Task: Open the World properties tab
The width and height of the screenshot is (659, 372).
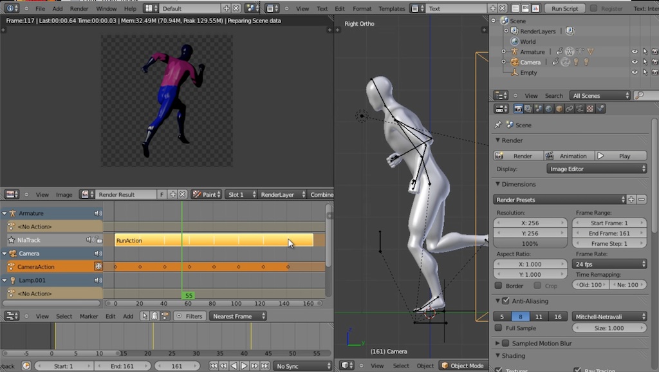Action: click(548, 108)
